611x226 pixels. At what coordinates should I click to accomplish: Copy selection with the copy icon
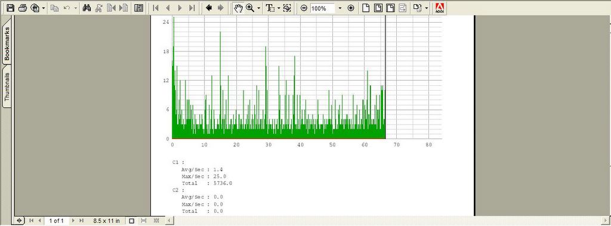(54, 8)
